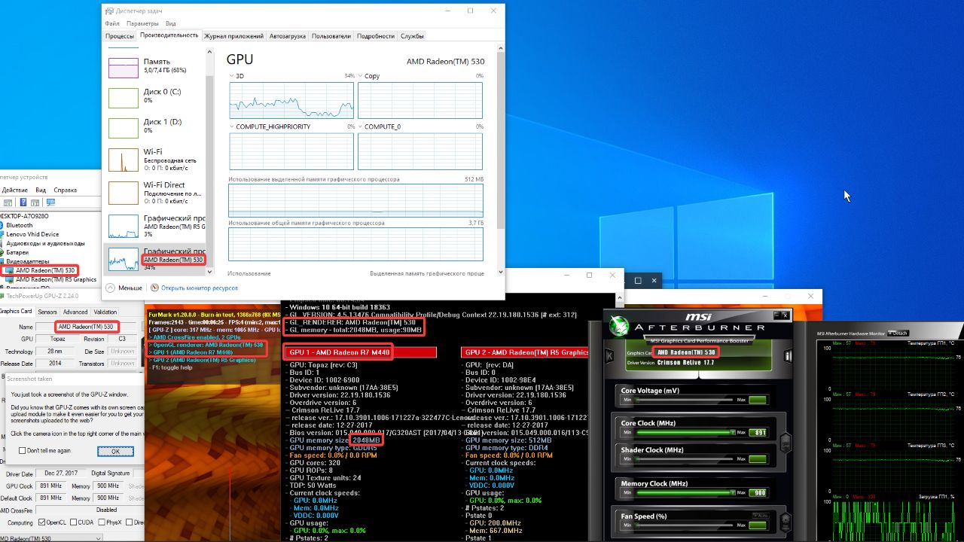The height and width of the screenshot is (542, 964).
Task: Open Файл menu in Task Manager
Action: [x=112, y=23]
